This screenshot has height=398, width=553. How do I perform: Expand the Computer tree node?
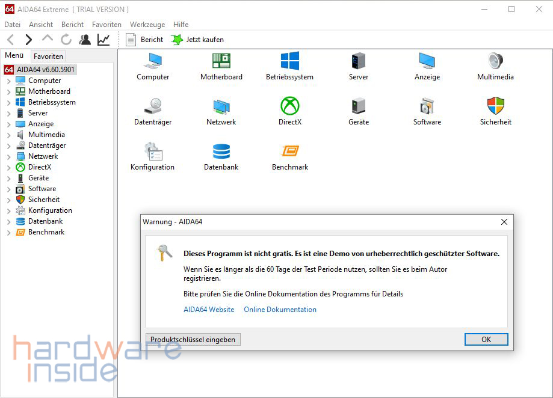[8, 81]
